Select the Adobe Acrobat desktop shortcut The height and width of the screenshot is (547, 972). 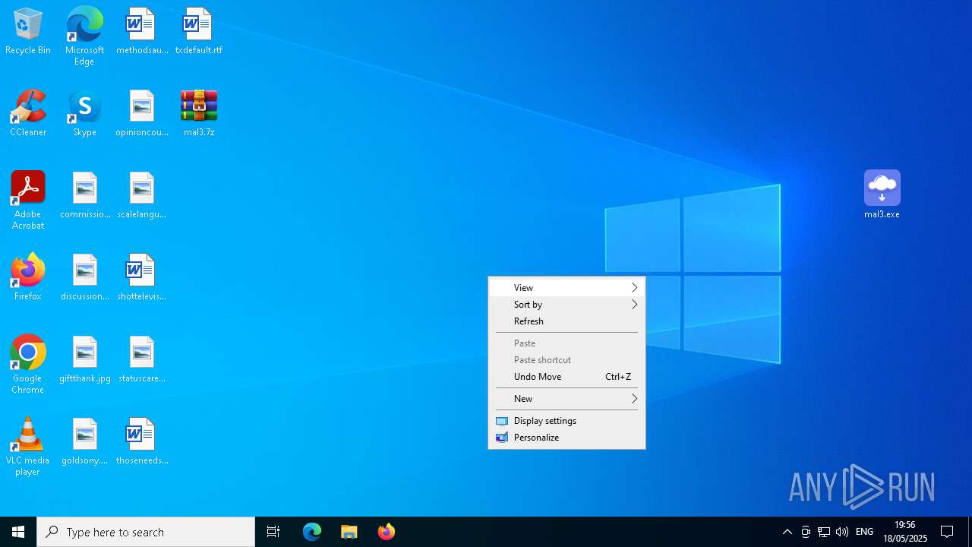point(28,201)
